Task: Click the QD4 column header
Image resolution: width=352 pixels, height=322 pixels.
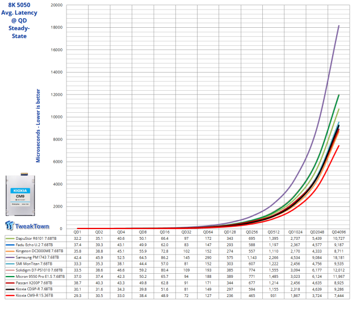Action: 121,232
